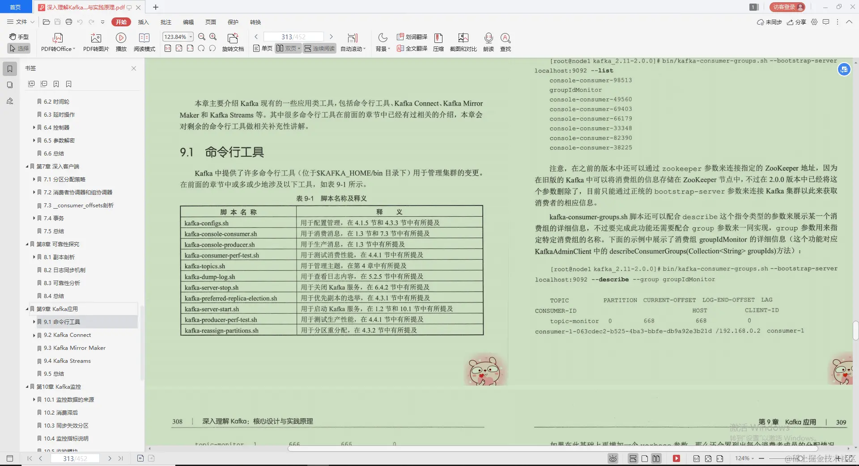
Task: Select the hand tool (手型)
Action: pos(19,37)
